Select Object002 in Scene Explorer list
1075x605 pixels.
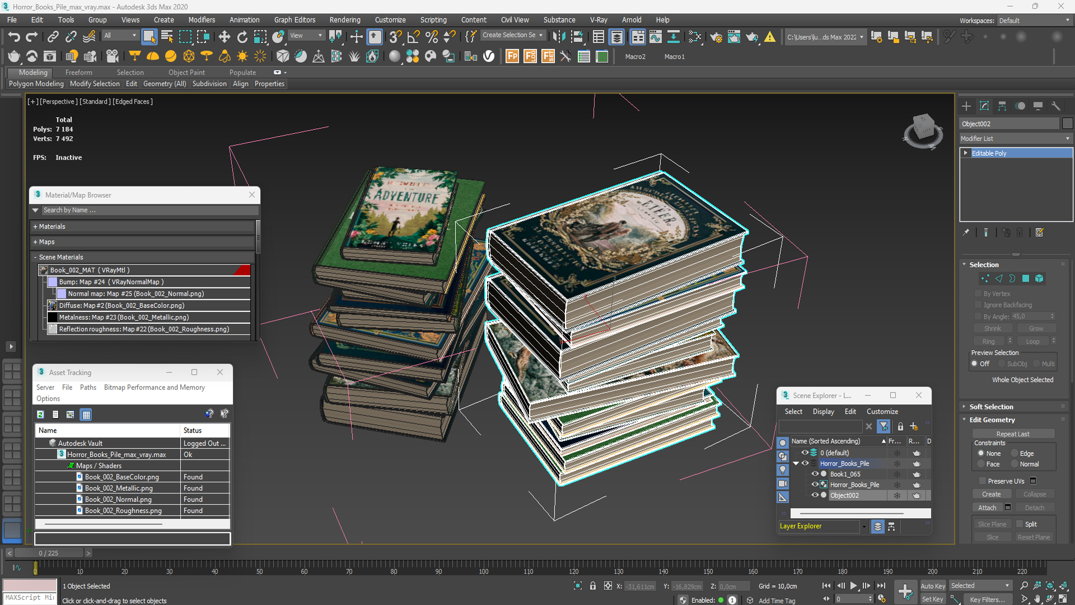(845, 495)
